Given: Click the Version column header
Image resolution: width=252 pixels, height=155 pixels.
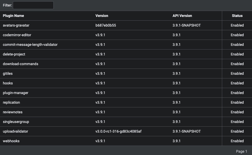Looking at the screenshot, I should point(102,16).
